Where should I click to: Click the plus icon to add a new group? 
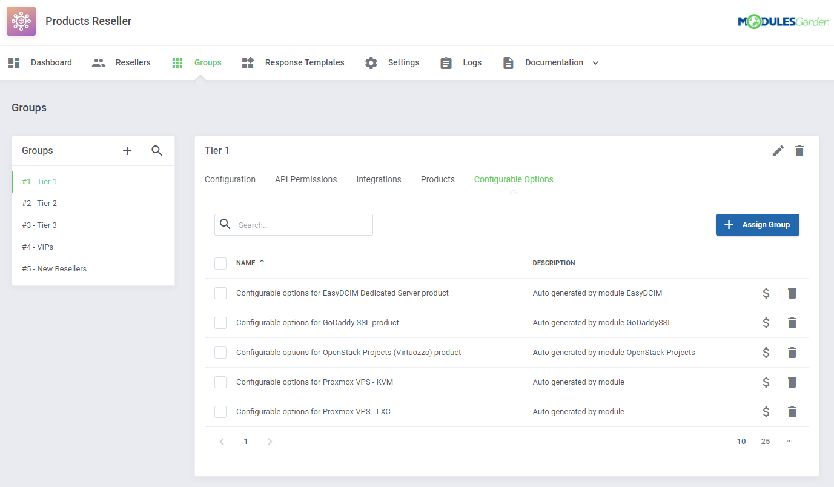pos(127,151)
